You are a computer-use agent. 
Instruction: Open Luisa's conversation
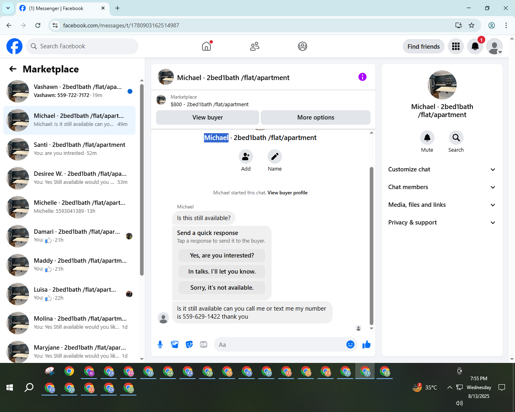pos(69,294)
